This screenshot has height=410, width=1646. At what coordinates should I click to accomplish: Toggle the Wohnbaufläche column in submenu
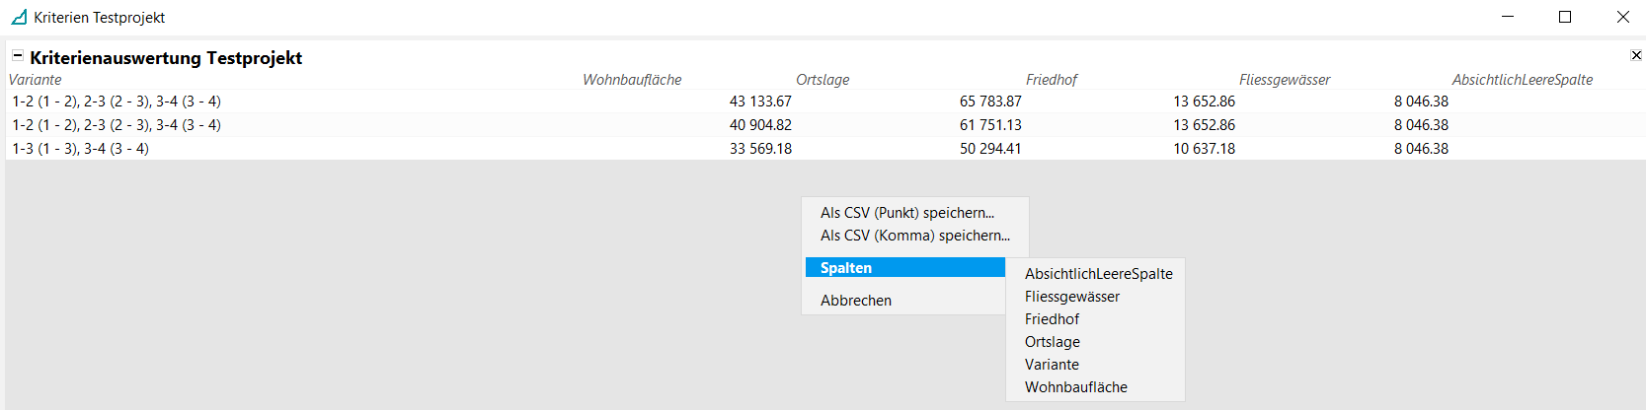[1075, 387]
